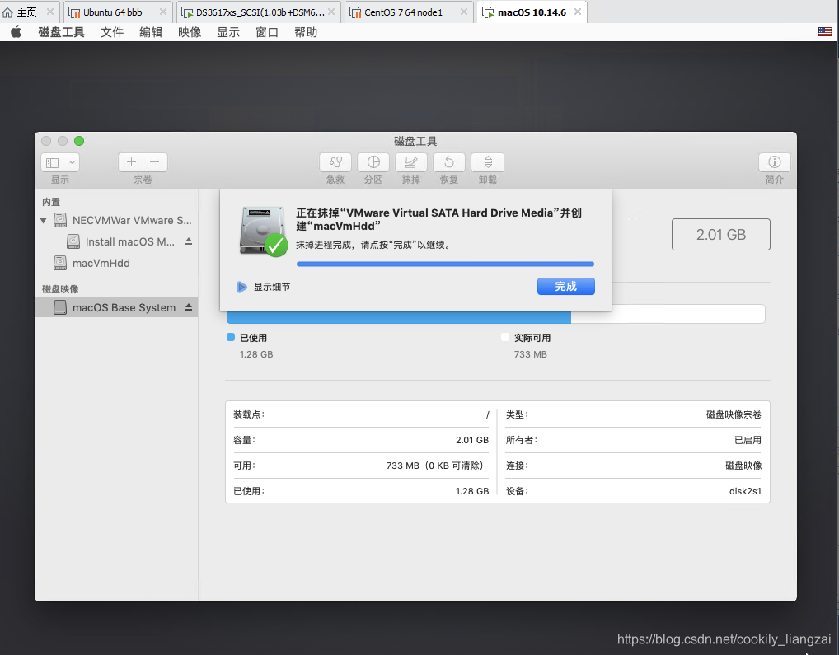Viewport: 839px width, 655px height.
Task: Click the add volume plus button
Action: pyautogui.click(x=131, y=162)
